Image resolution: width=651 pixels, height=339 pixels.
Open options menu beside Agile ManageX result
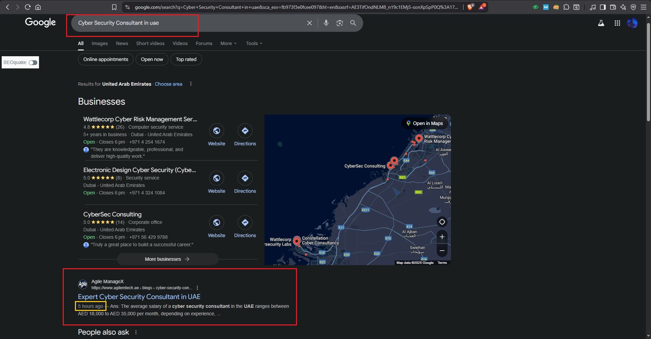197,288
